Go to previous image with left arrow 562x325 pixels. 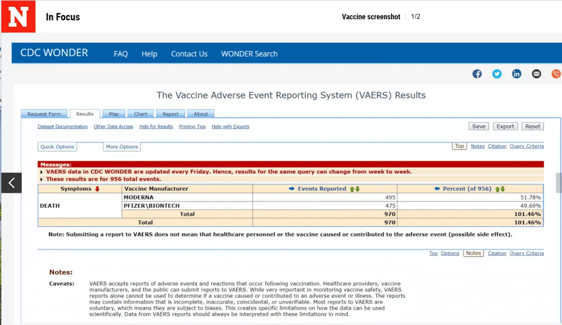click(x=12, y=183)
